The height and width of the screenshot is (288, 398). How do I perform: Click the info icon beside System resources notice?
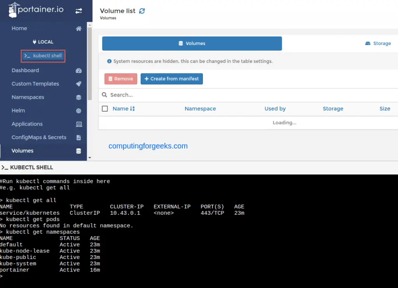109,61
